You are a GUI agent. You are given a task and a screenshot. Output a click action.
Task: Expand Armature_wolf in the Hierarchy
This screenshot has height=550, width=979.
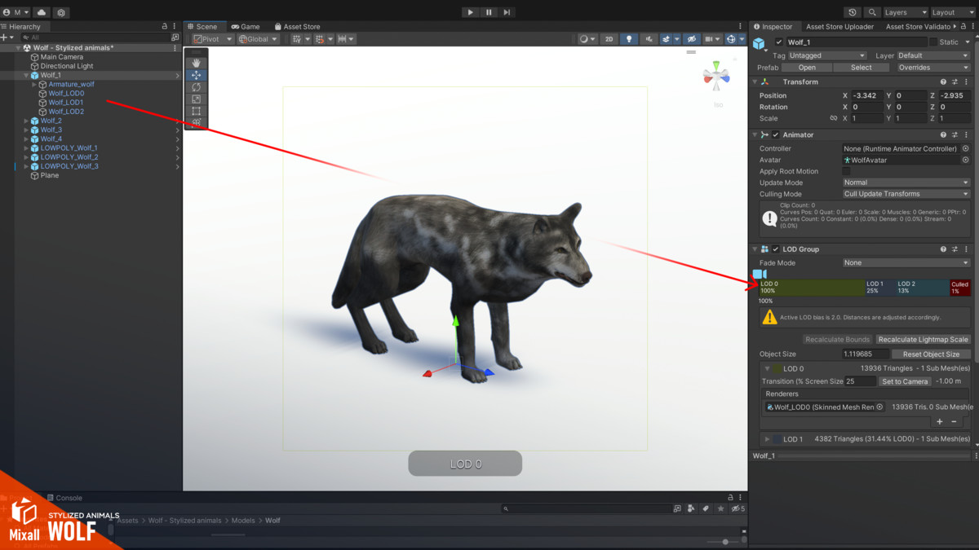[x=34, y=85]
